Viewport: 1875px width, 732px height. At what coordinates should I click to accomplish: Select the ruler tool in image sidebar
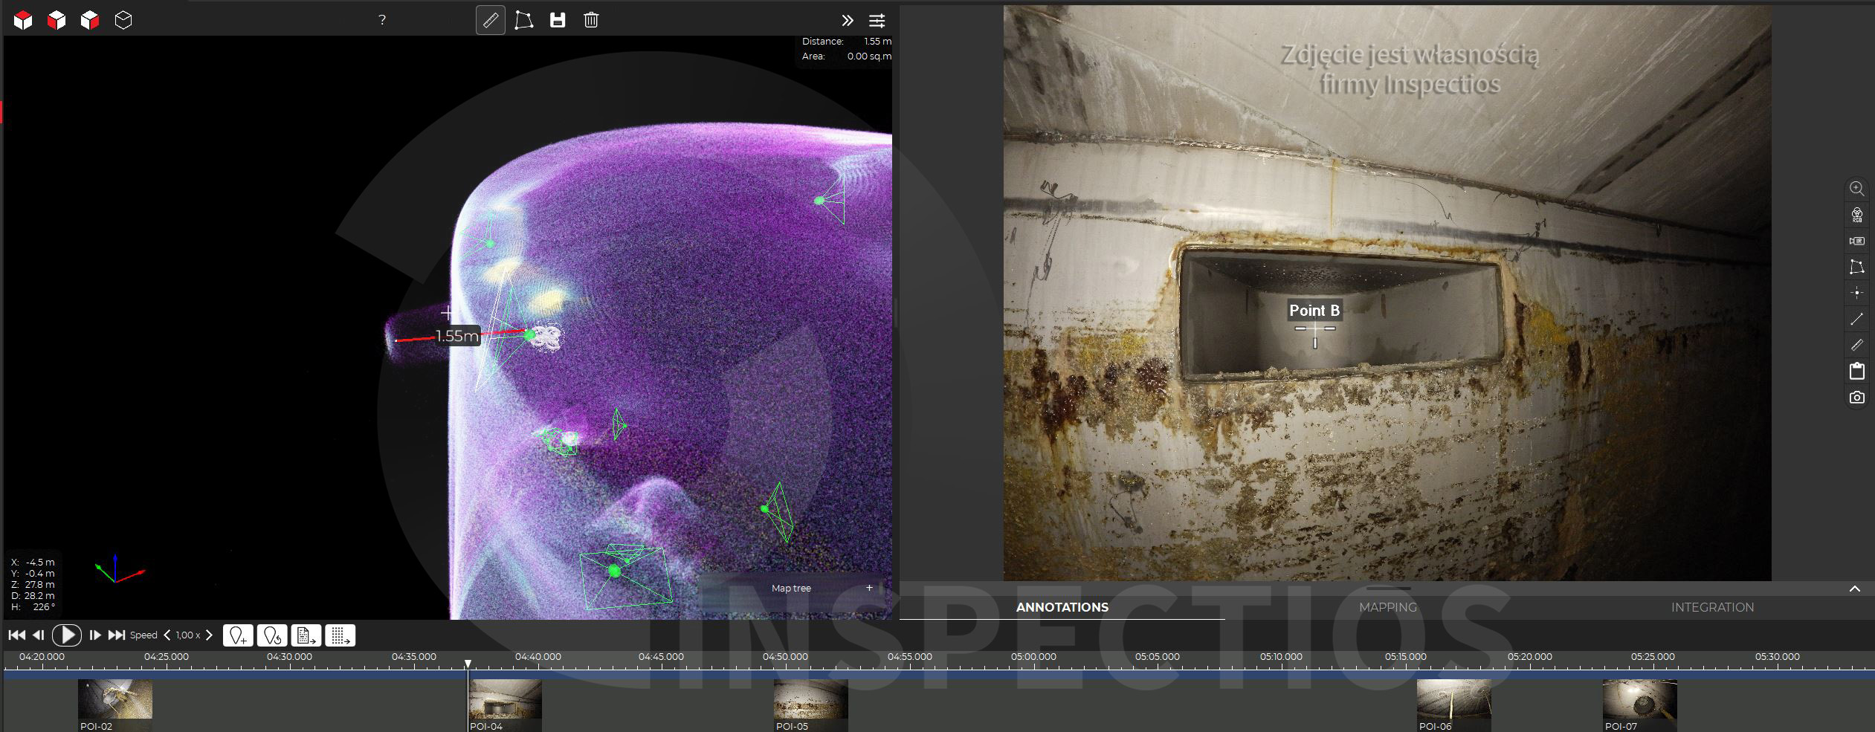click(x=1857, y=345)
